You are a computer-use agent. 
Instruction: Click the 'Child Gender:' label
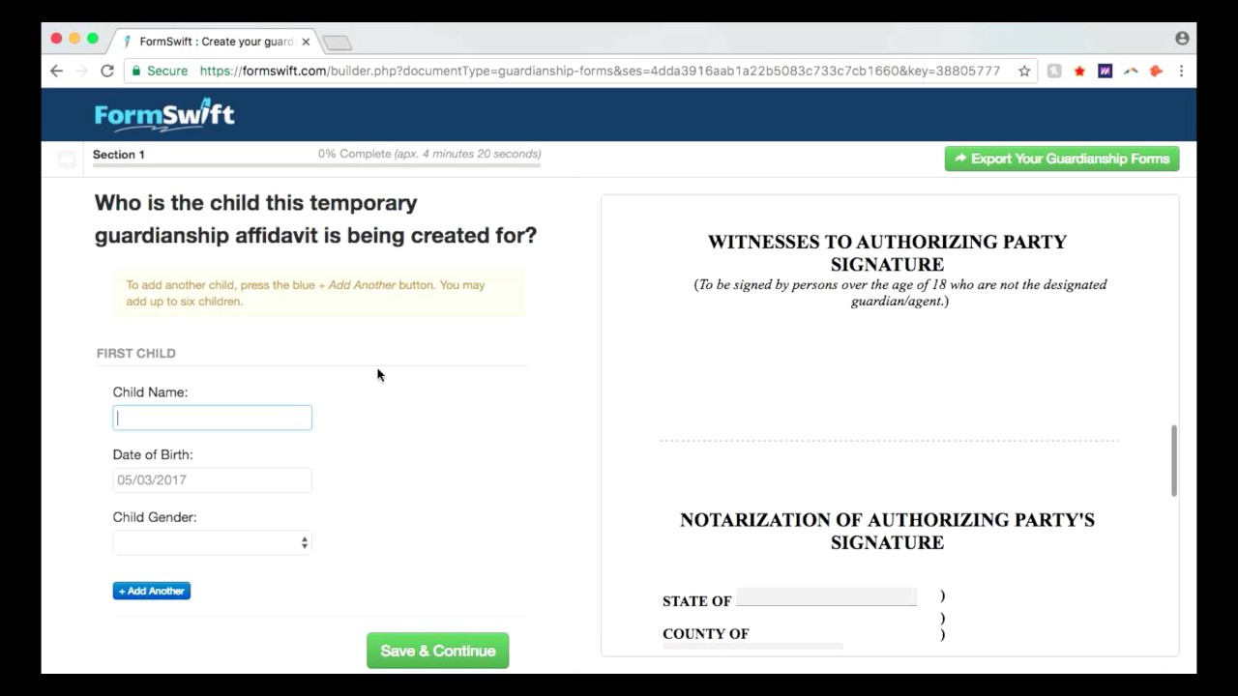(x=155, y=517)
